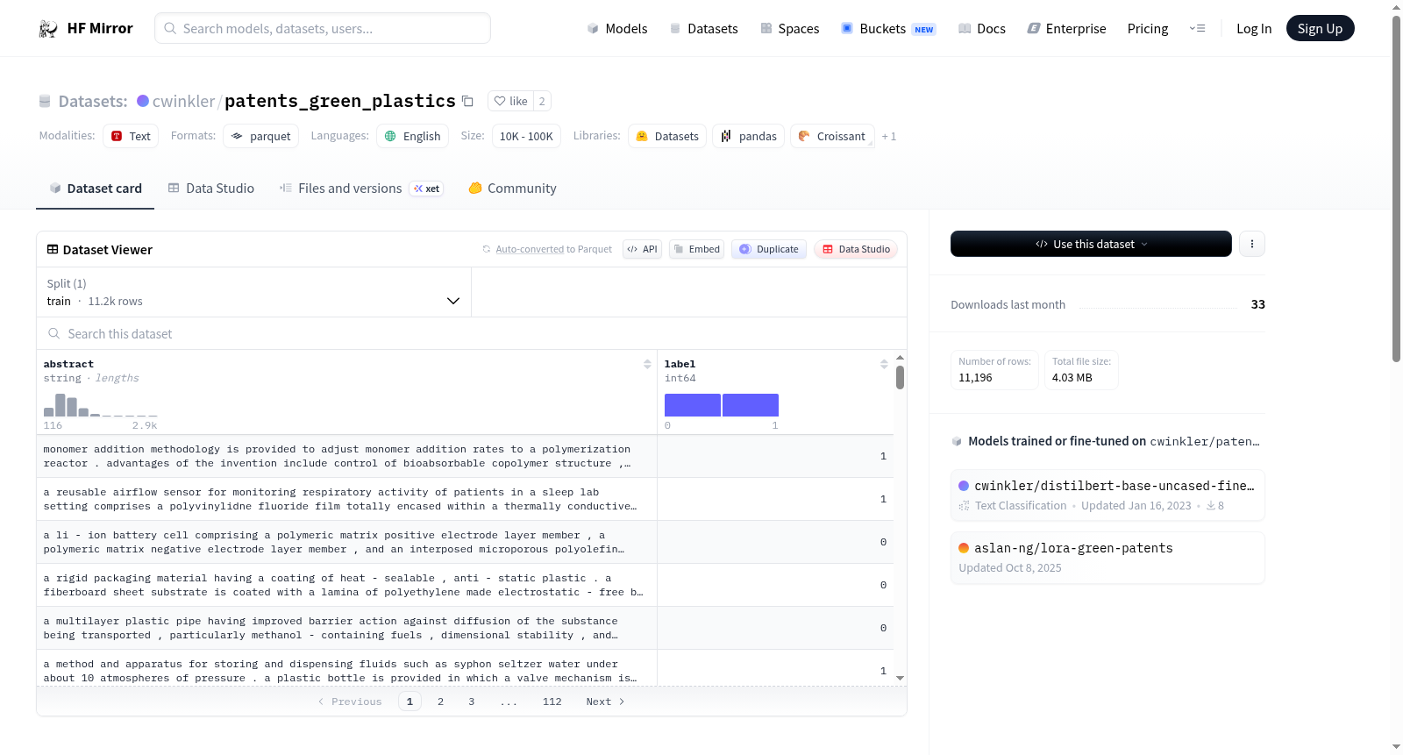Open the Datasets menu item

(x=704, y=29)
